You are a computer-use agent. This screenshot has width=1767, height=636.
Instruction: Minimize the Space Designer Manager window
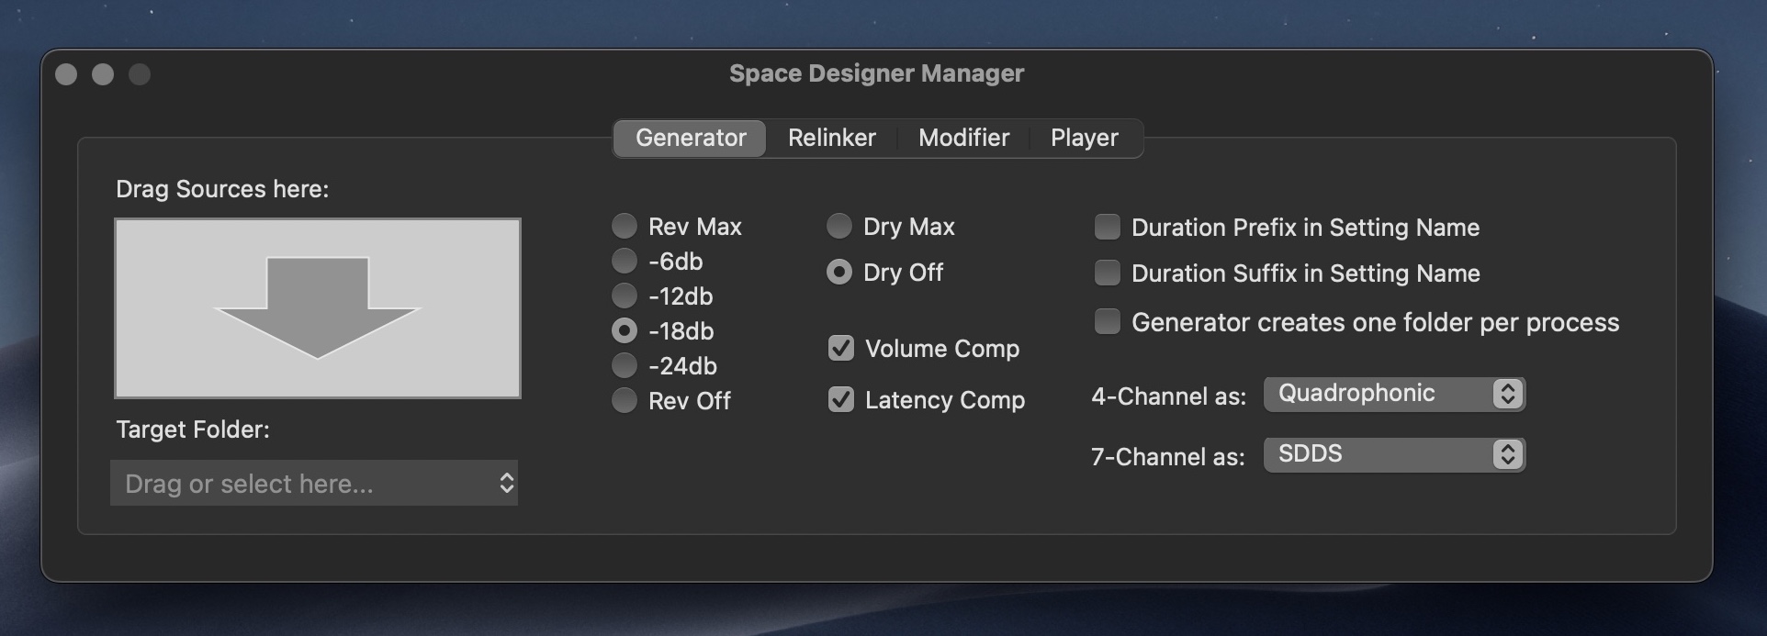103,74
